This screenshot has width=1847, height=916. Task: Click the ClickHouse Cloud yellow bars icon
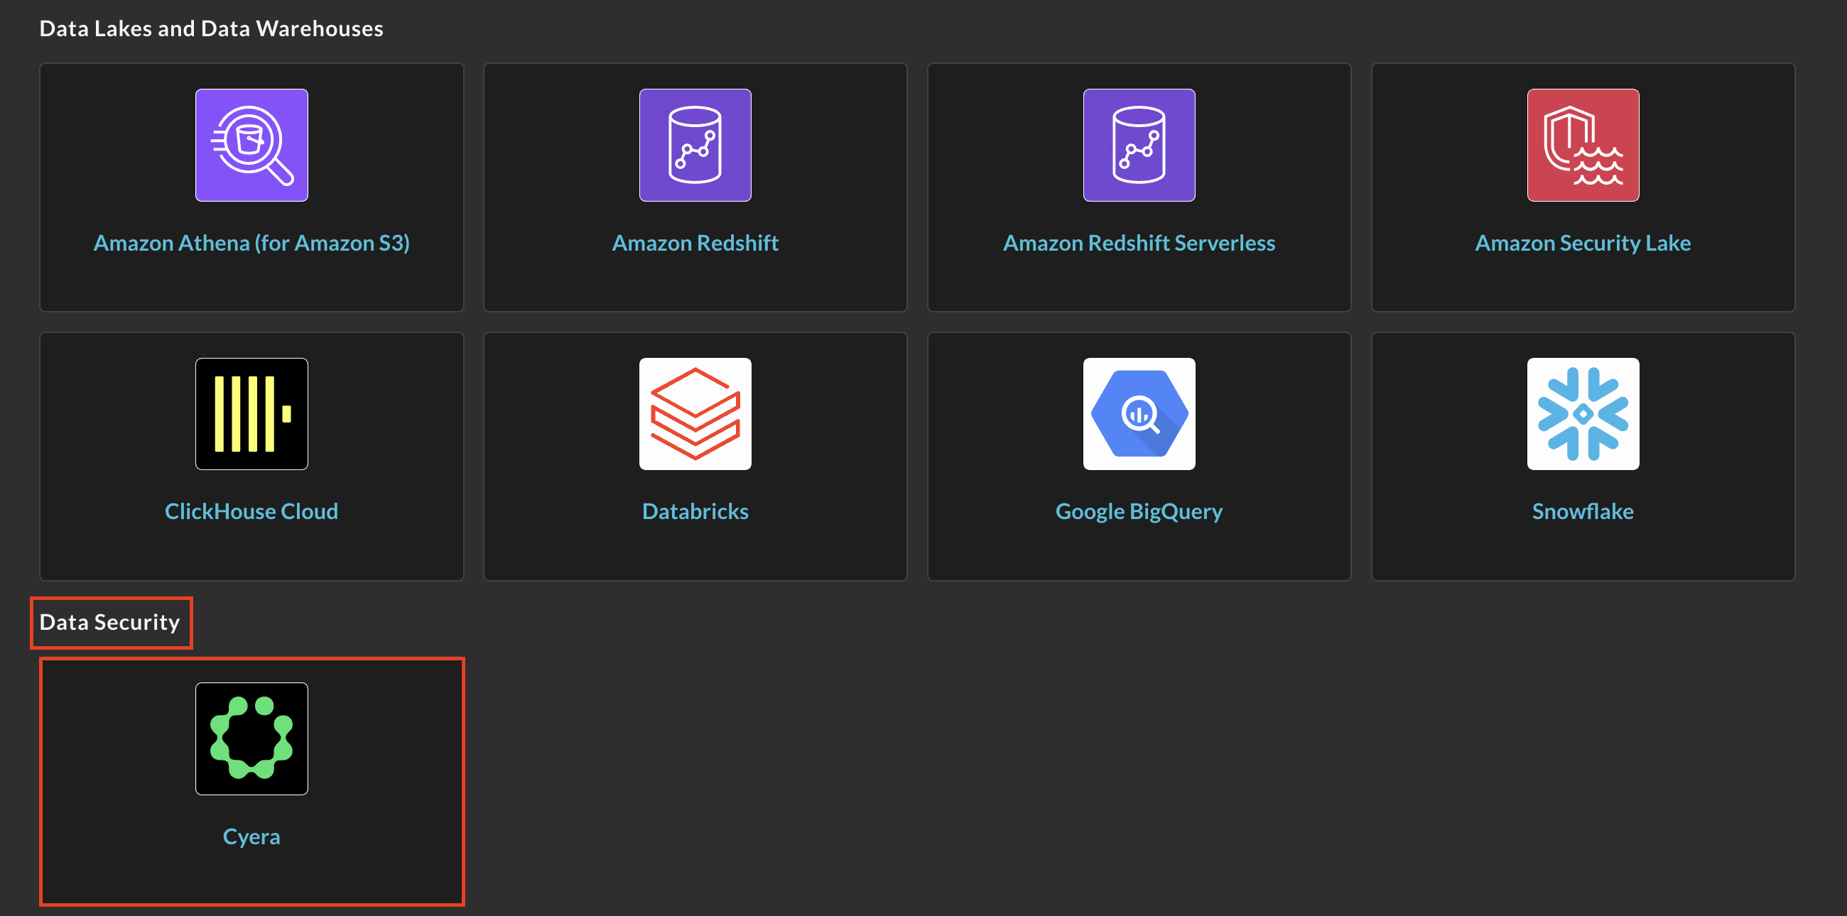pos(251,413)
